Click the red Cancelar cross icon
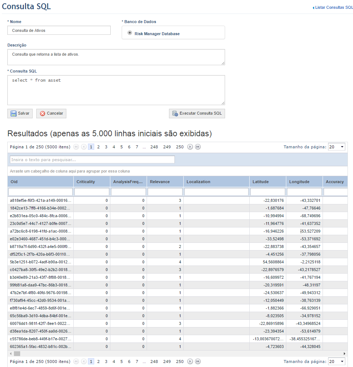Viewport: 353px width, 367px height. point(43,114)
